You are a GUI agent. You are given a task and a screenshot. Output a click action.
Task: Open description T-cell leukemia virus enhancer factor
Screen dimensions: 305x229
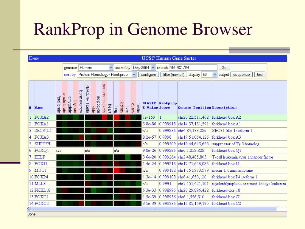click(243, 157)
